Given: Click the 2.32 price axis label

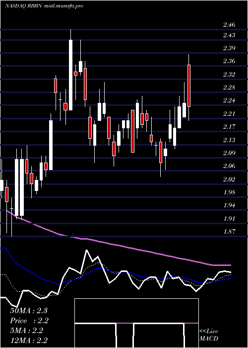Looking at the screenshot, I should coord(229,75).
